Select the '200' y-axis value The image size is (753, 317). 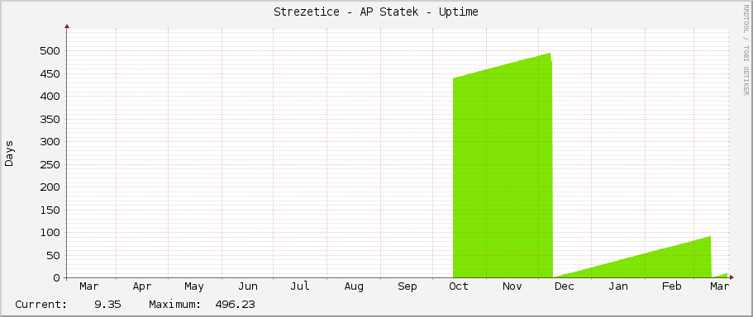point(50,187)
